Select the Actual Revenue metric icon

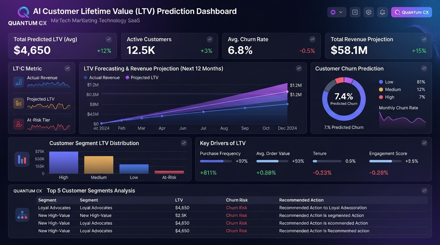(19, 82)
